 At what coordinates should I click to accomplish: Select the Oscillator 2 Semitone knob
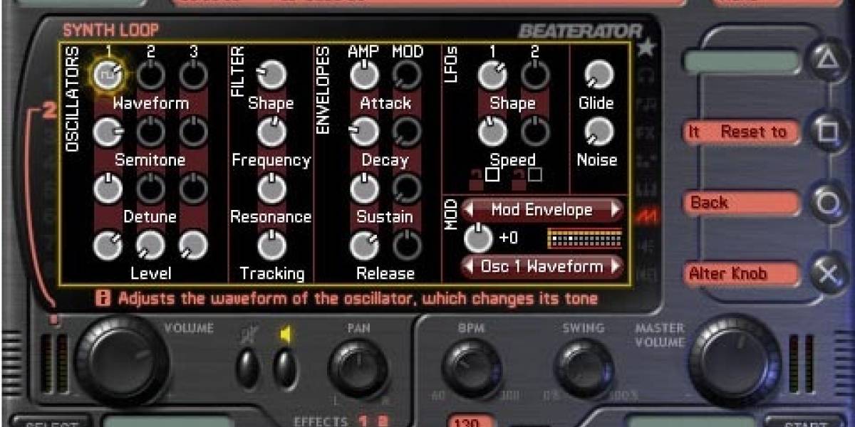pos(151,132)
